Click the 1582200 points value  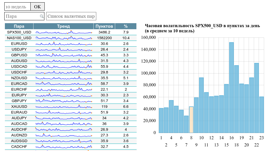104,38
